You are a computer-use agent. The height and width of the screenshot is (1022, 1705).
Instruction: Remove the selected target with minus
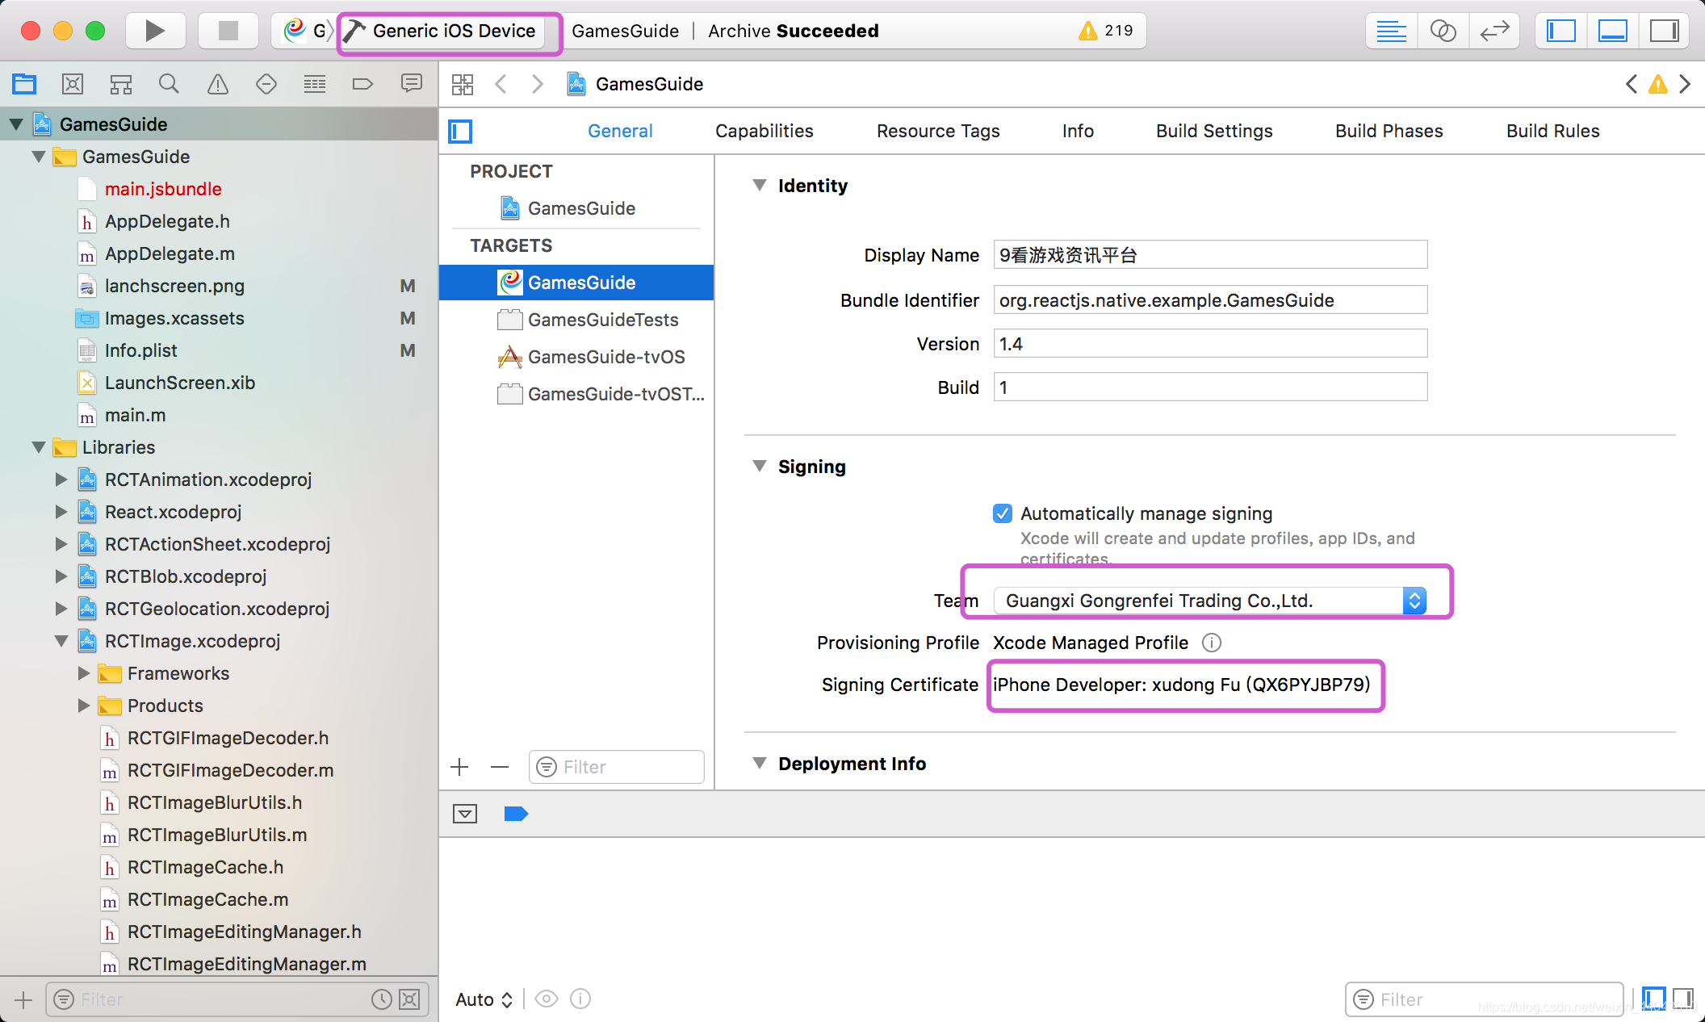(x=500, y=767)
